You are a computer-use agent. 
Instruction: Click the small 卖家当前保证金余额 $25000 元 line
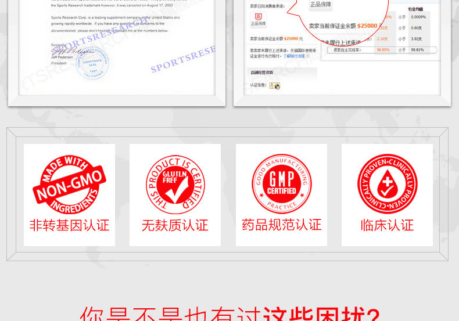[x=277, y=38]
